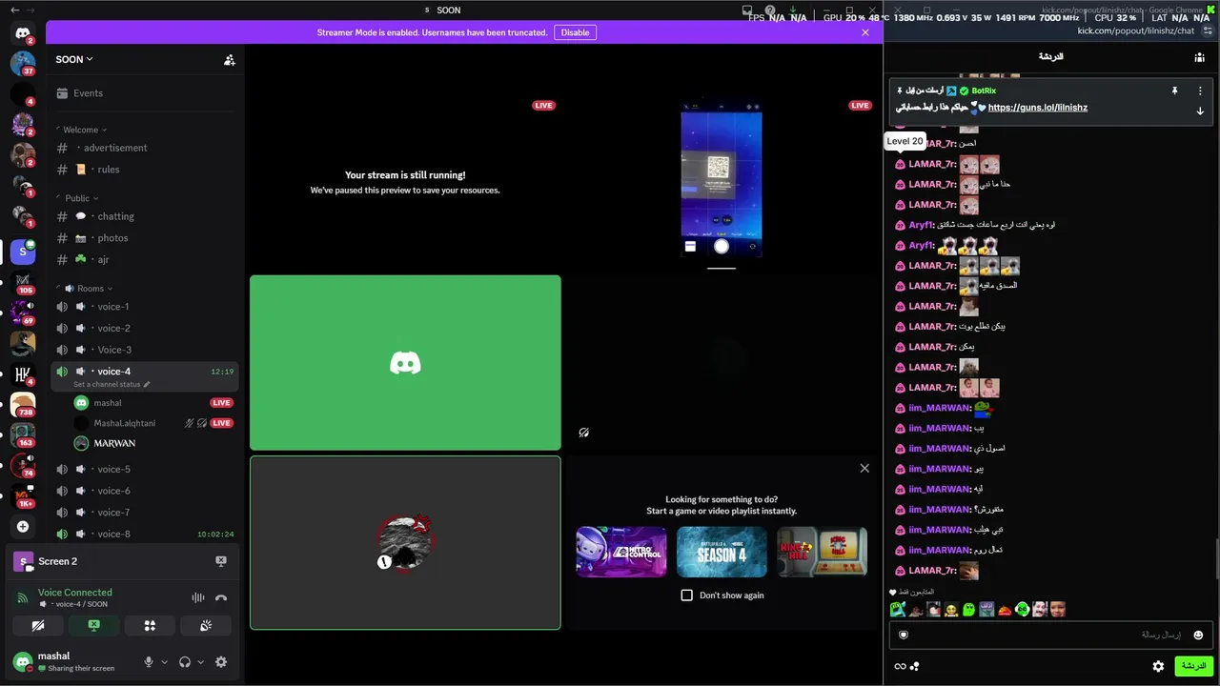1220x686 pixels.
Task: Open the SOON server dropdown menu
Action: pyautogui.click(x=74, y=60)
